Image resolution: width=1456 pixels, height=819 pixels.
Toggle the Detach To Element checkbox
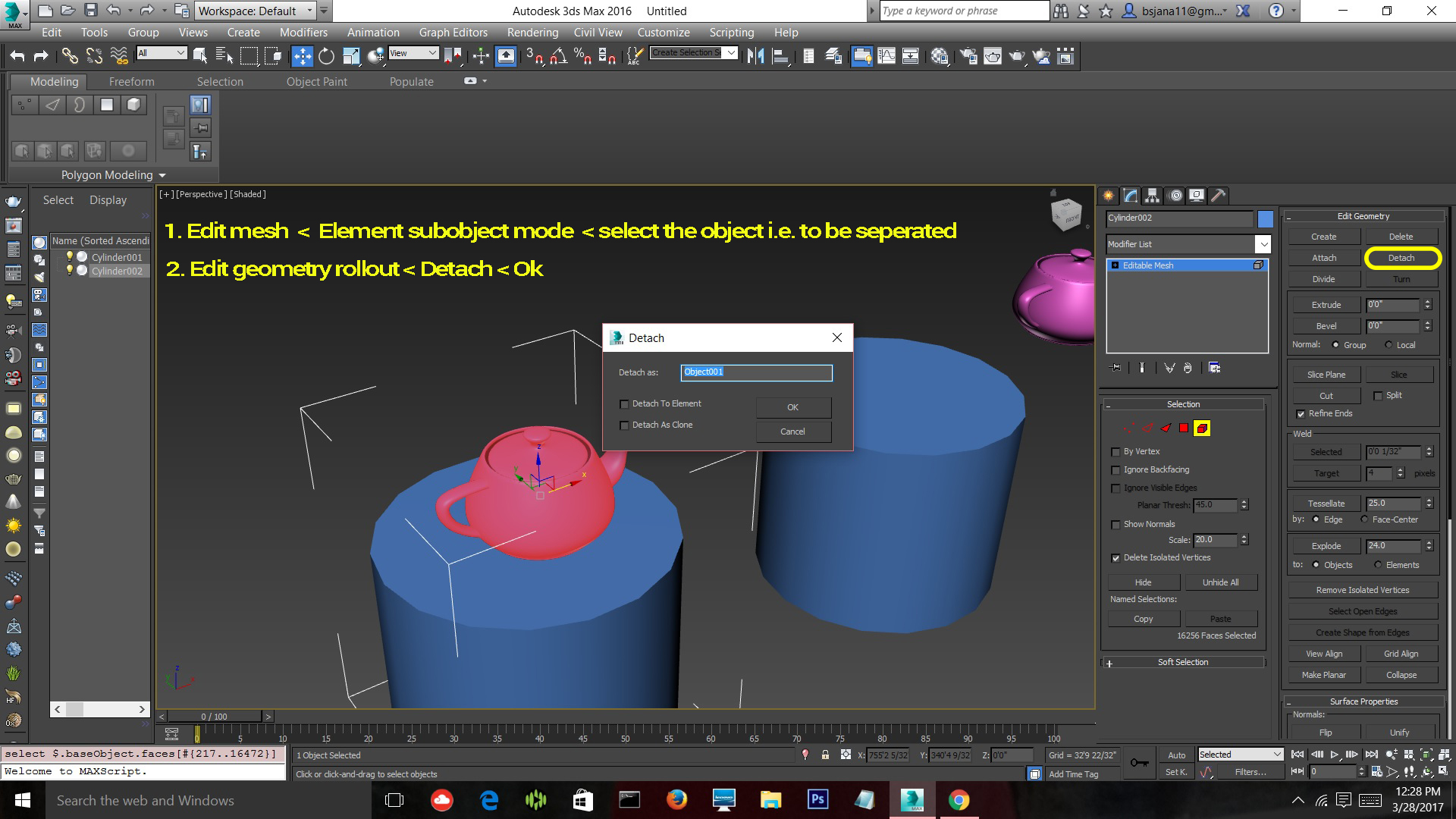(x=625, y=403)
